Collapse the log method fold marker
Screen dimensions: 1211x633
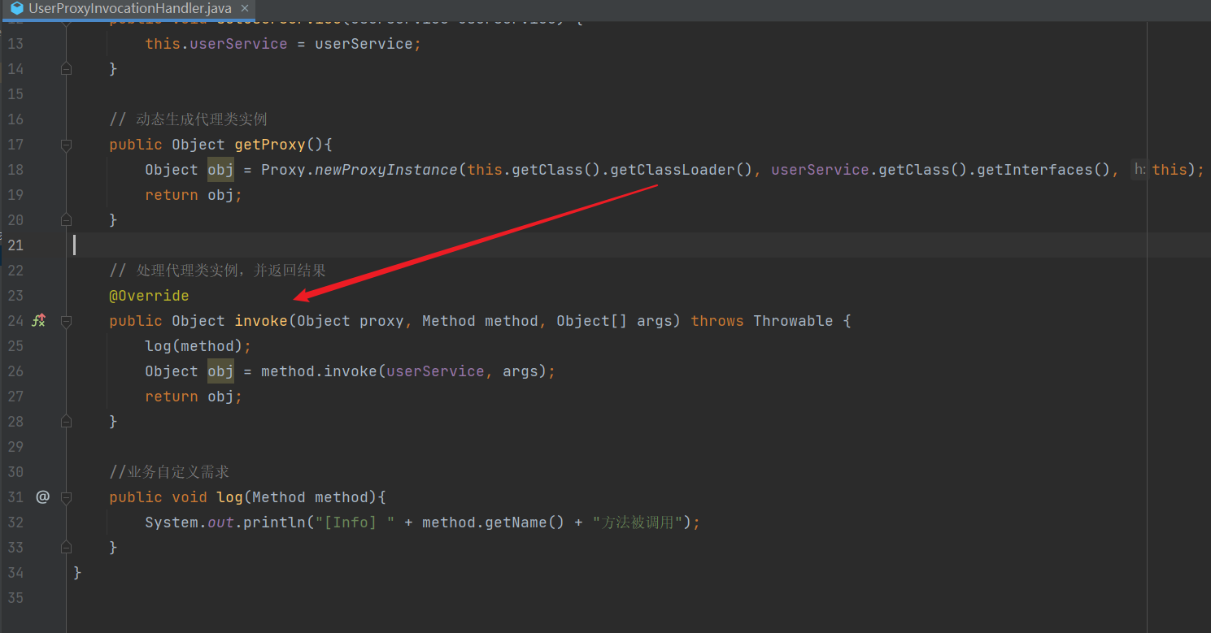coord(66,496)
